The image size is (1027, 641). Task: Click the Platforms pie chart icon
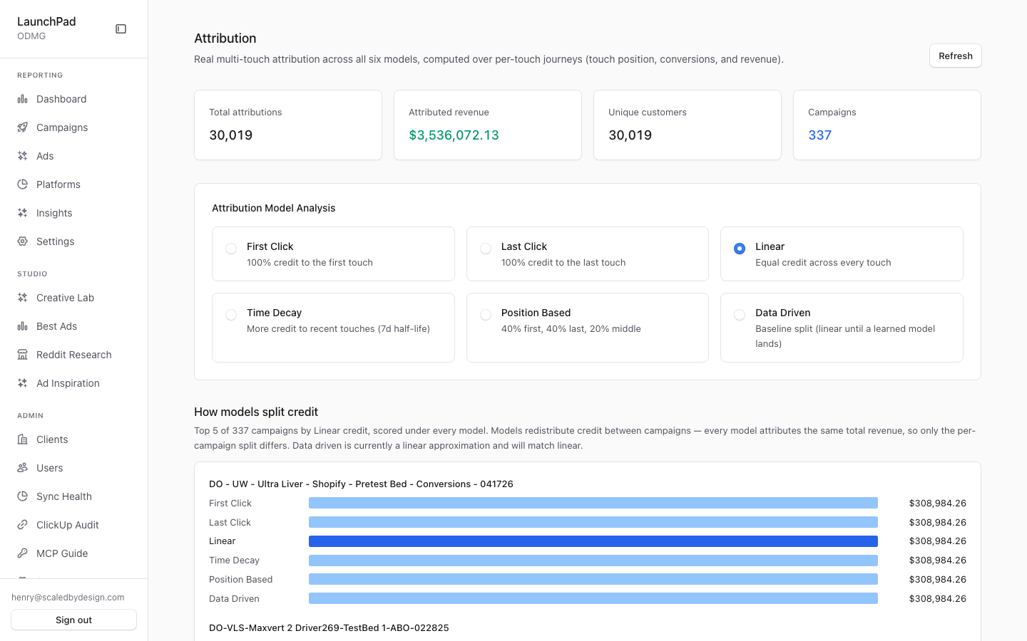click(23, 184)
